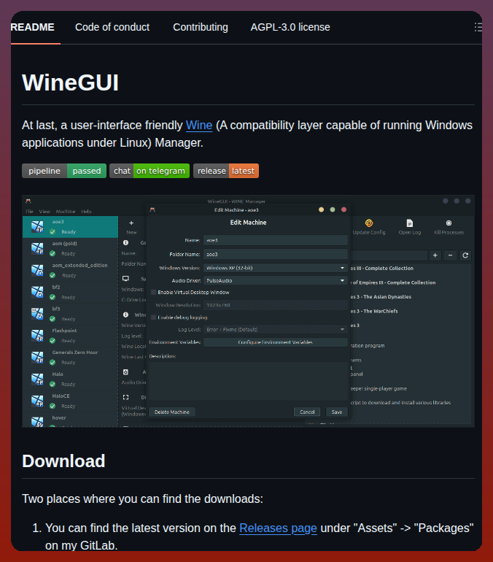Select aom_extended_edition machine in the list
Viewport: 493px width, 562px height.
coord(71,270)
